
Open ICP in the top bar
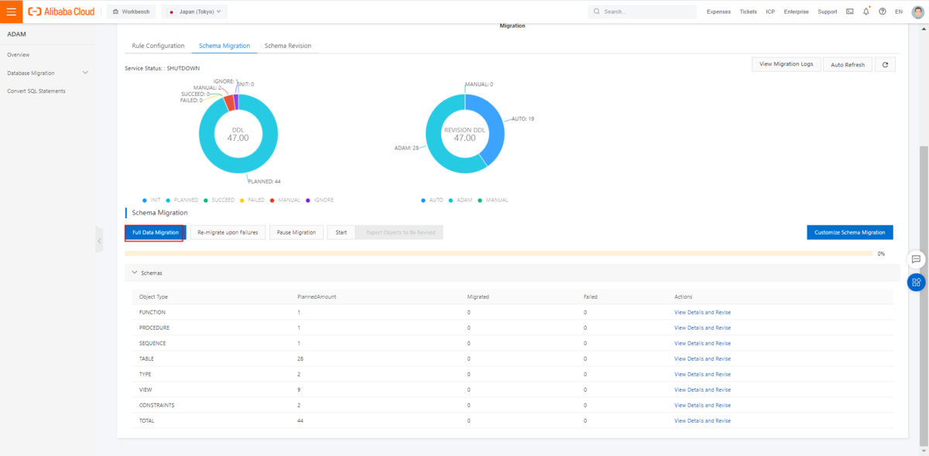[770, 12]
